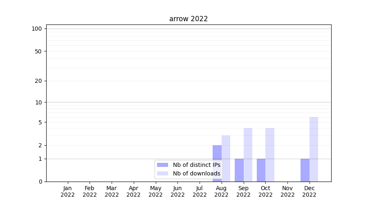
Task: Click the October downloads bar
Action: [270, 155]
